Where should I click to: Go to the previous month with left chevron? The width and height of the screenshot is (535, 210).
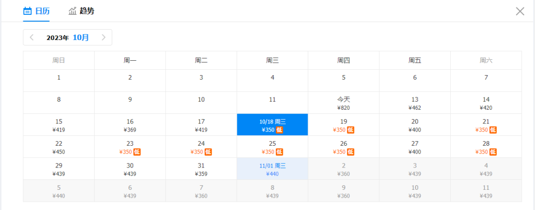pyautogui.click(x=32, y=38)
